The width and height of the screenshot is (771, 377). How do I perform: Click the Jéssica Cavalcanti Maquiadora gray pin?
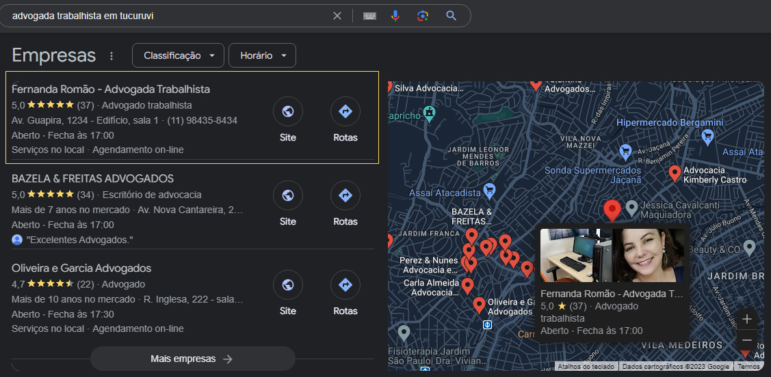click(631, 208)
